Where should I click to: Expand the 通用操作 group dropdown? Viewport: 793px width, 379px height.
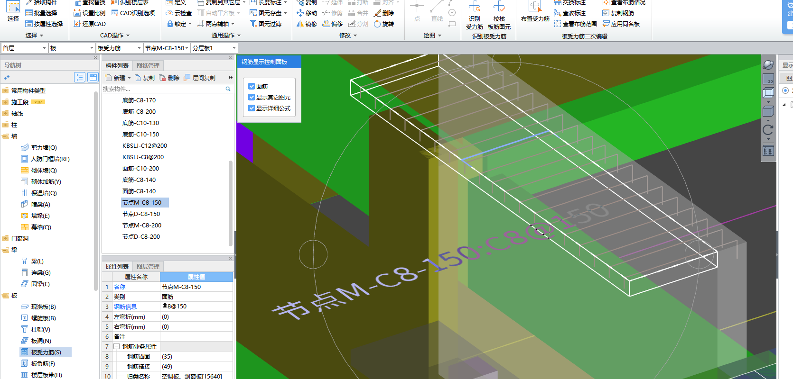pyautogui.click(x=239, y=36)
